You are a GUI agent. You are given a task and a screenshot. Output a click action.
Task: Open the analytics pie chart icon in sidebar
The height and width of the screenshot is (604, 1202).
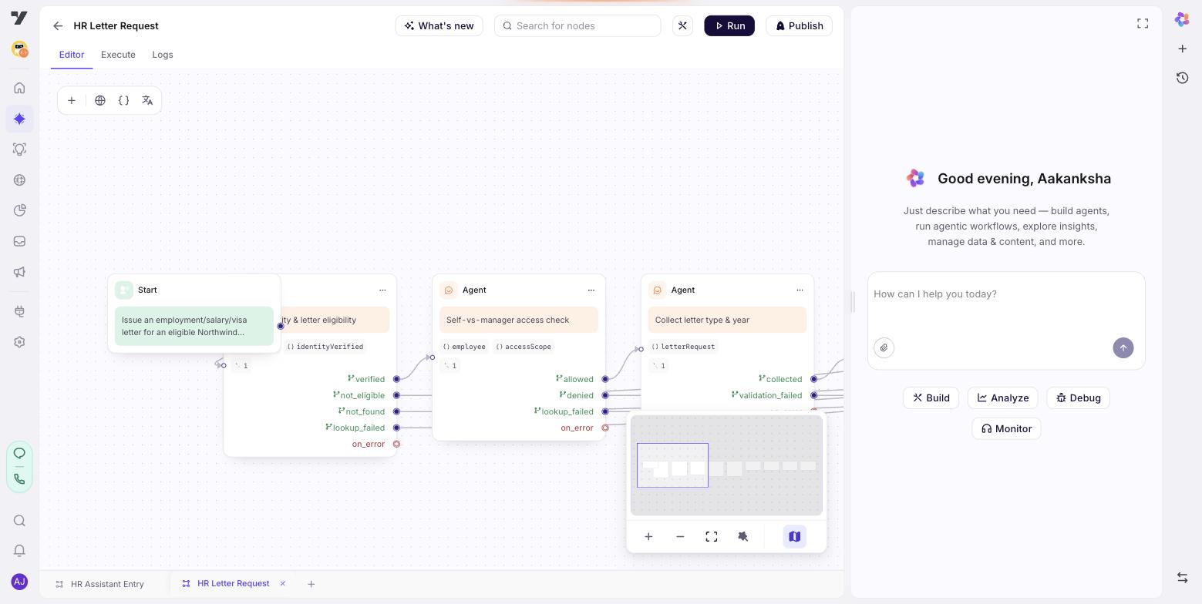coord(19,211)
